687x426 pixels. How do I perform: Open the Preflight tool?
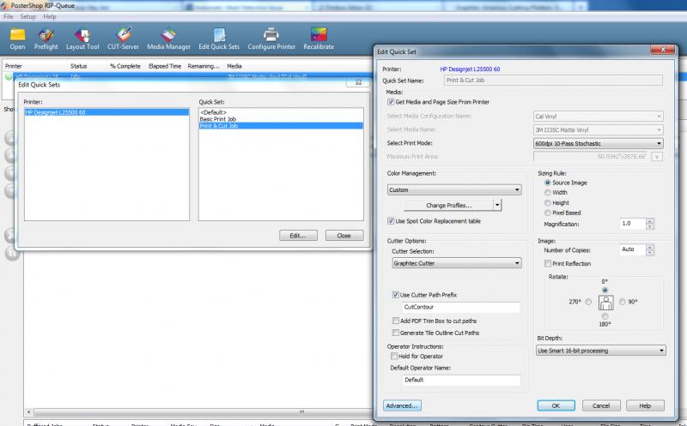click(46, 39)
